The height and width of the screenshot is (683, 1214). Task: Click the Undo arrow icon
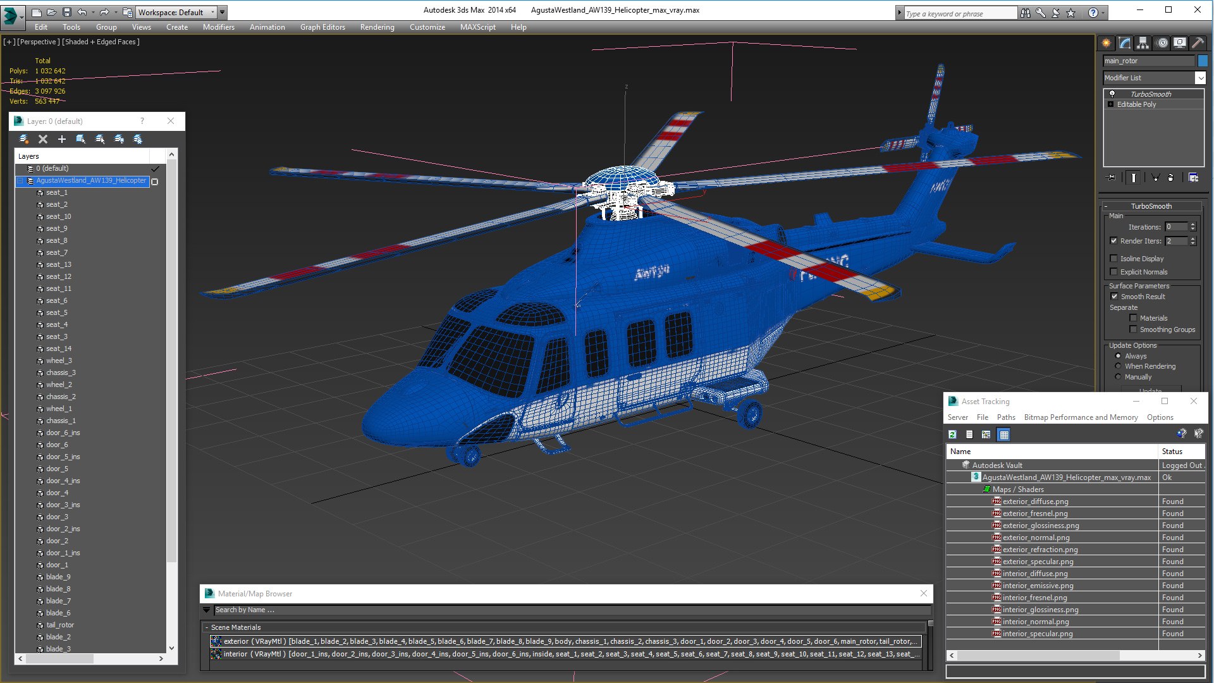coord(82,12)
